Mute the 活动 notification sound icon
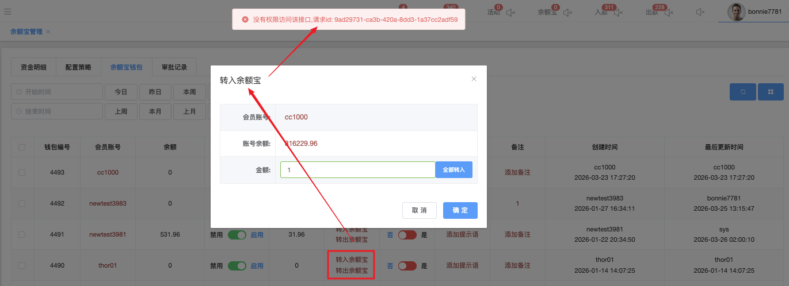Viewport: 789px width, 286px height. tap(510, 12)
